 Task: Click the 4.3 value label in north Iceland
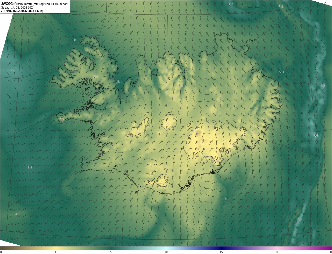click(x=183, y=86)
